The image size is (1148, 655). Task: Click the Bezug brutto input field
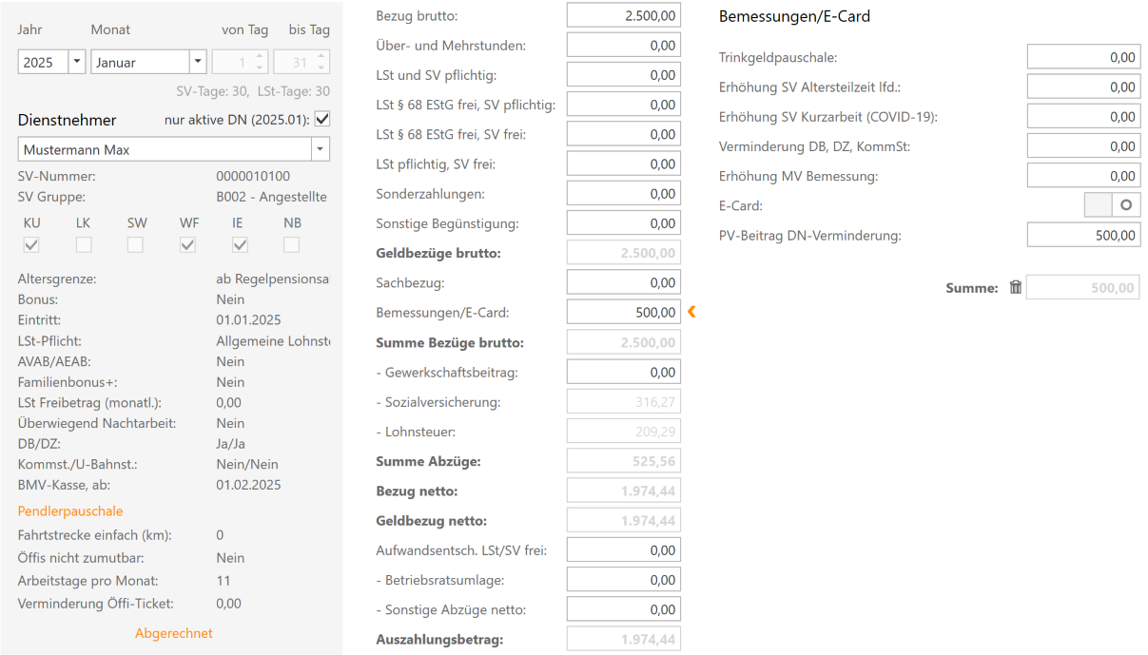[x=623, y=15]
